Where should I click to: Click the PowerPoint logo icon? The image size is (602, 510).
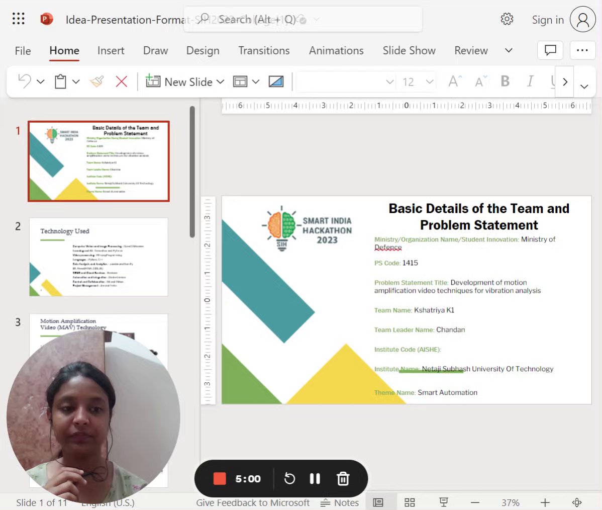pos(46,19)
